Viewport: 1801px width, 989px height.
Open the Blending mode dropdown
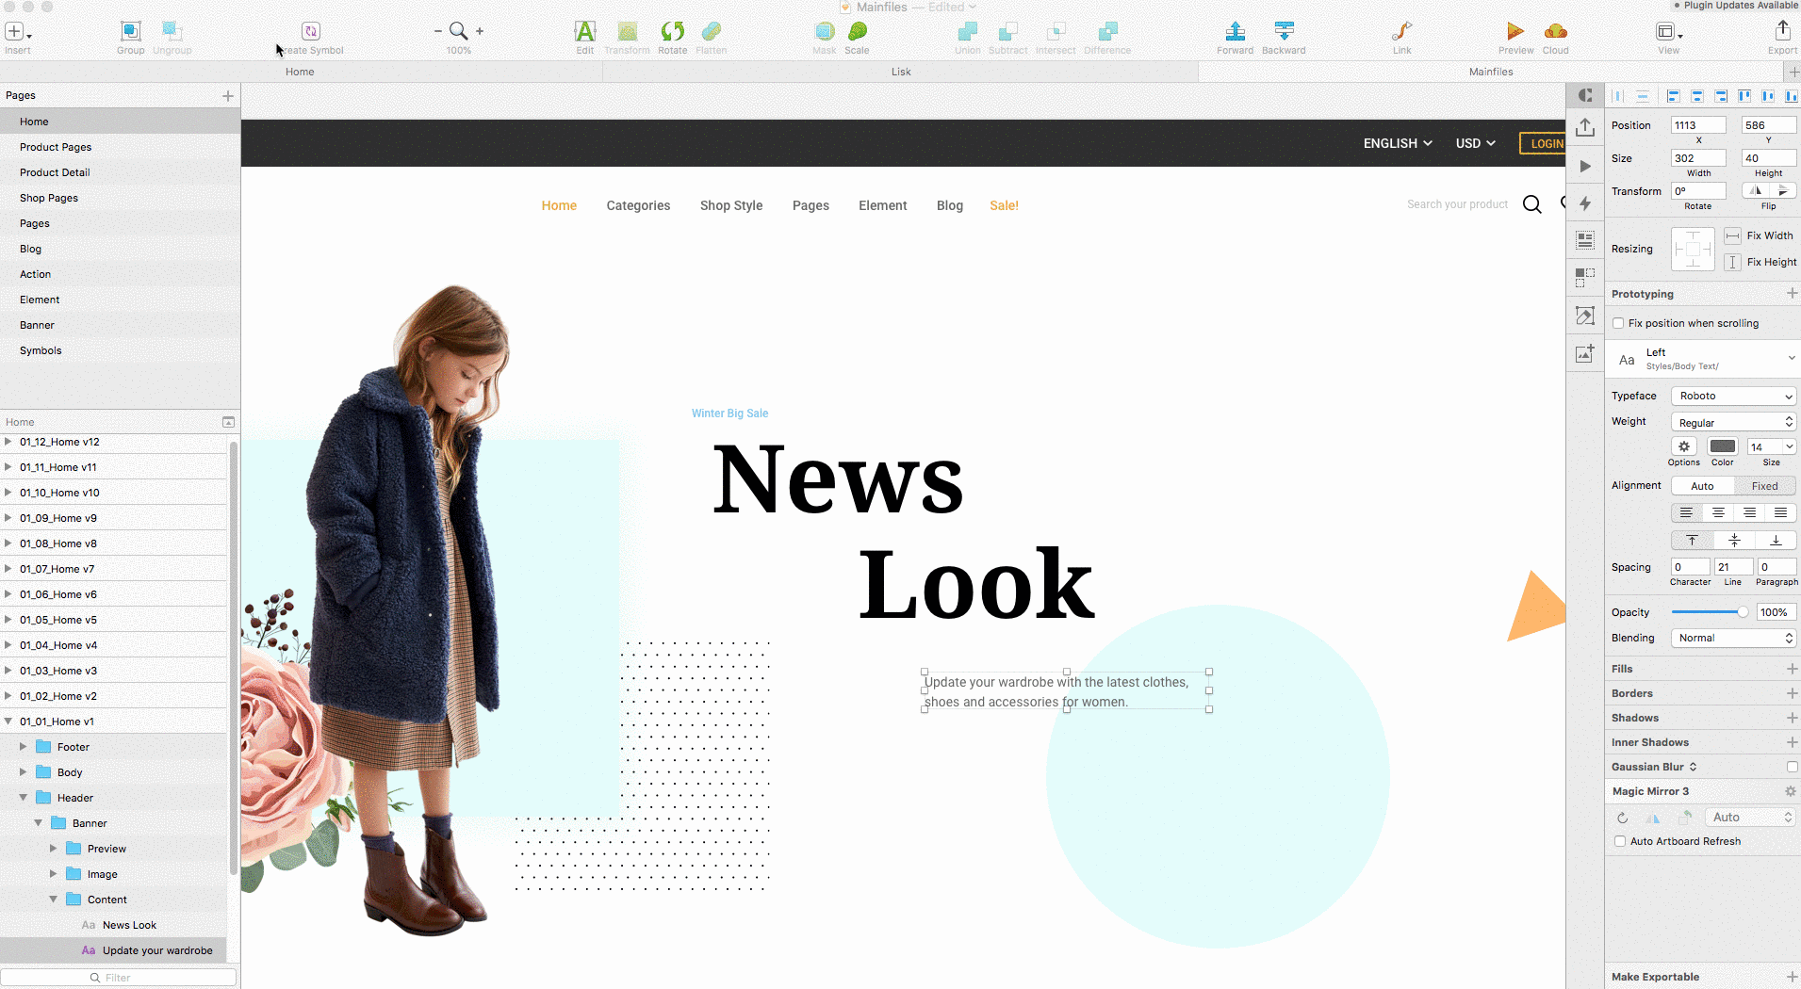1732,638
